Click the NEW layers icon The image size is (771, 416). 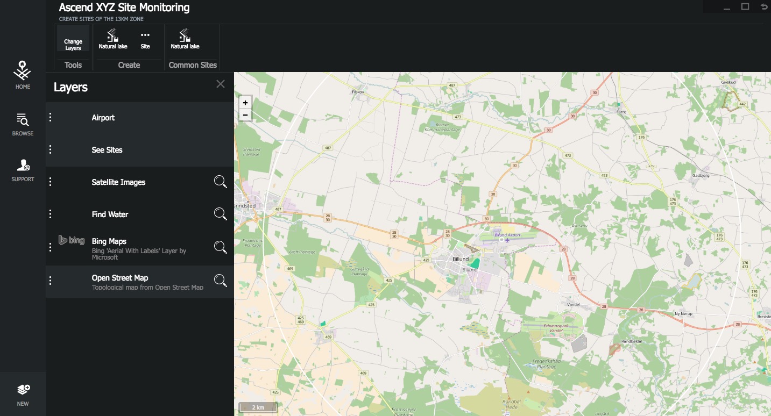point(23,395)
